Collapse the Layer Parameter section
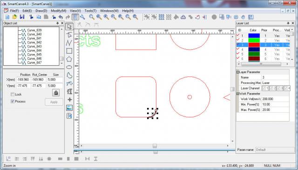 [x=237, y=72]
